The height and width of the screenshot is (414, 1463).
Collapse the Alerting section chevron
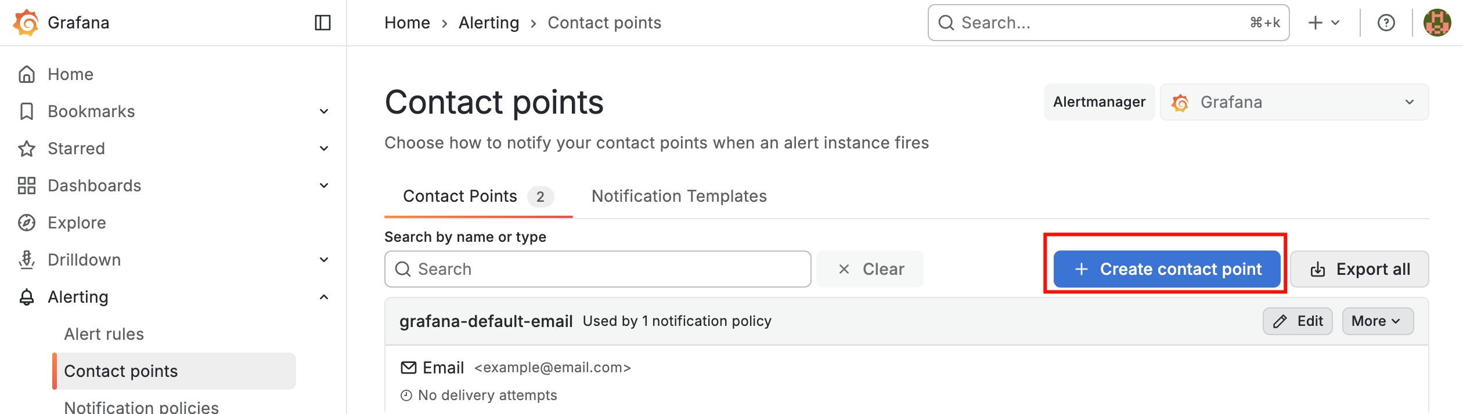[324, 297]
